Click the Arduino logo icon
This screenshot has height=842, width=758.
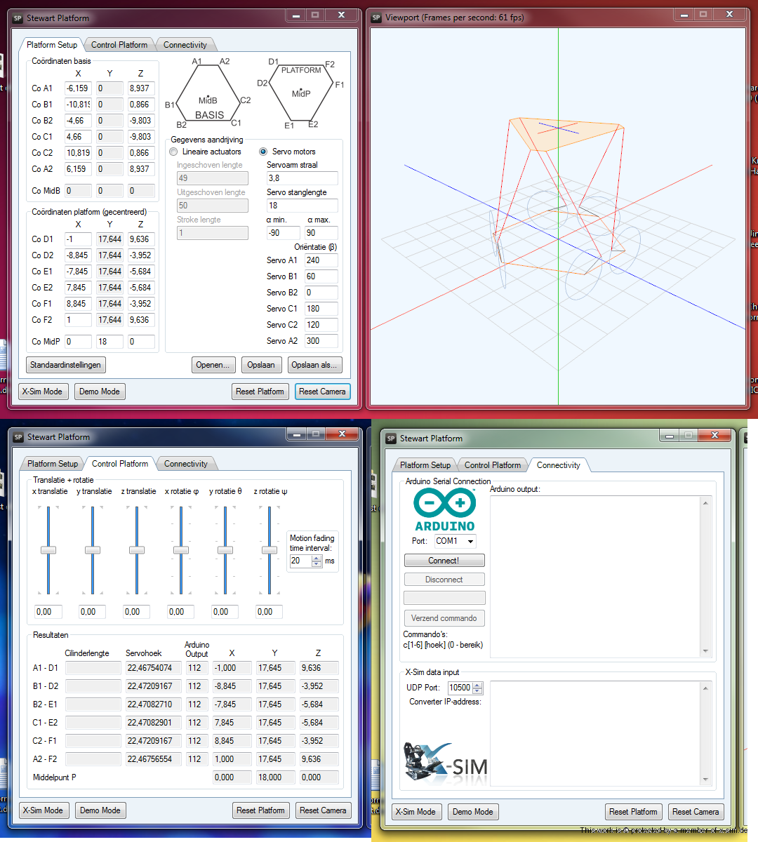[x=444, y=509]
